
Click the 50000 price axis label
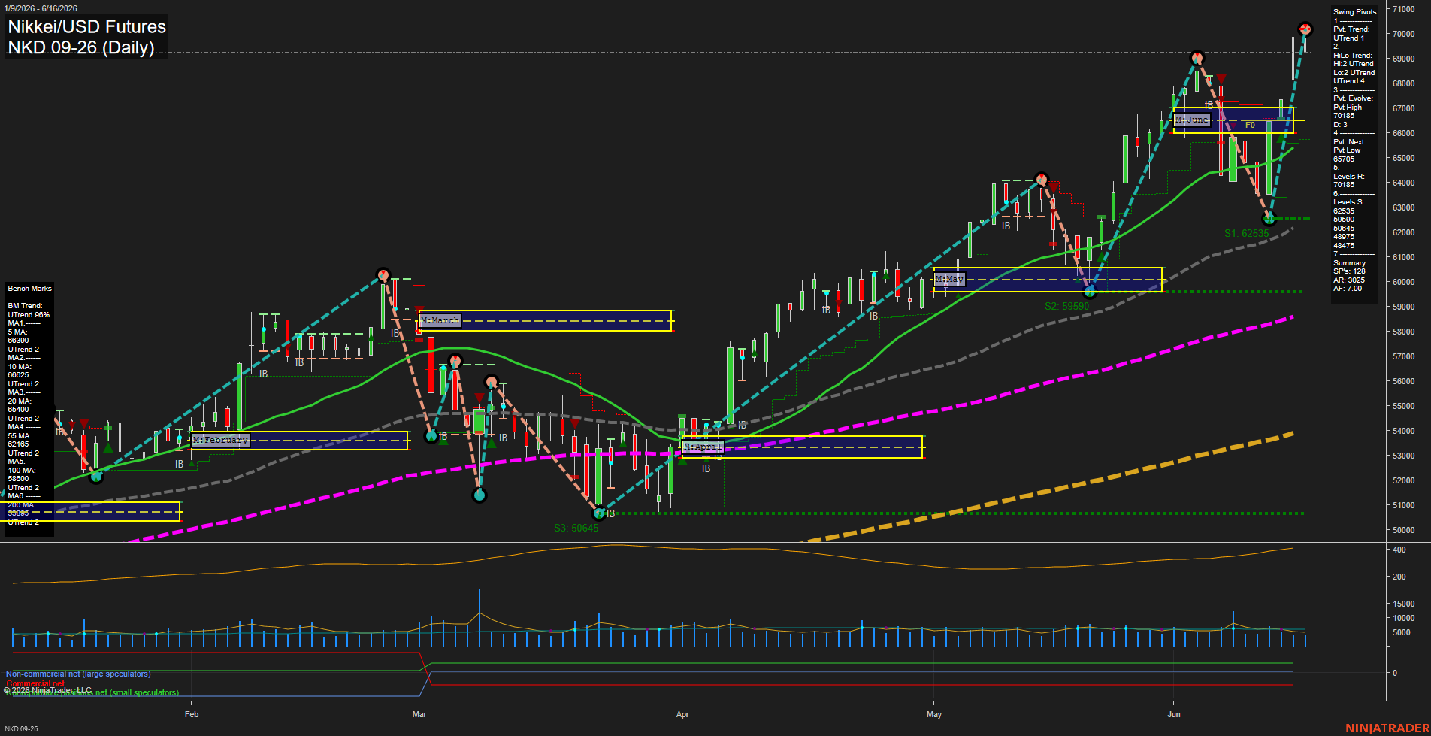1404,530
